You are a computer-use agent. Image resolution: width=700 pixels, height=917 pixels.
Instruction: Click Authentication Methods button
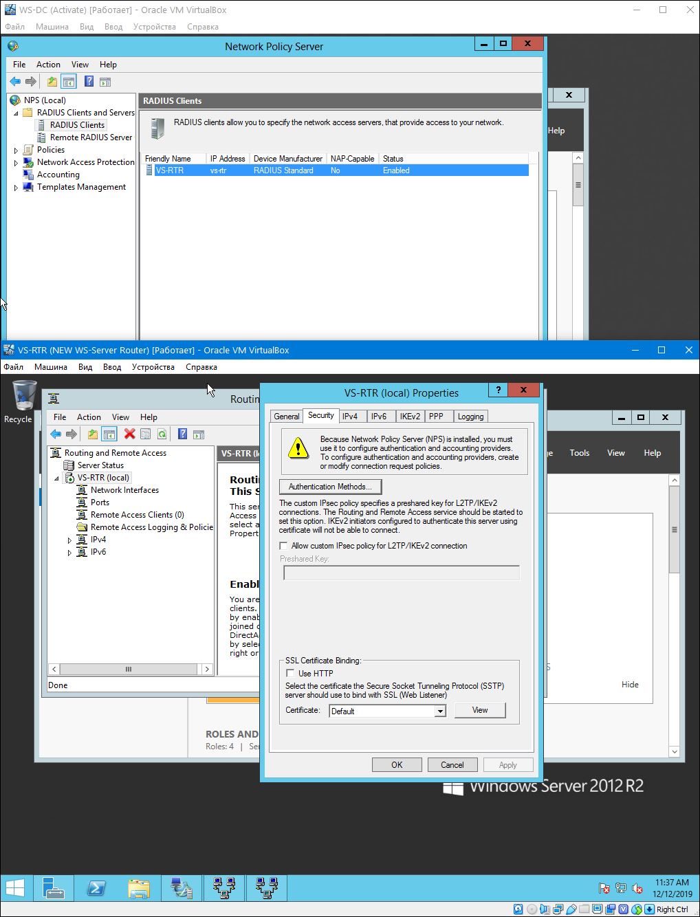click(x=330, y=487)
